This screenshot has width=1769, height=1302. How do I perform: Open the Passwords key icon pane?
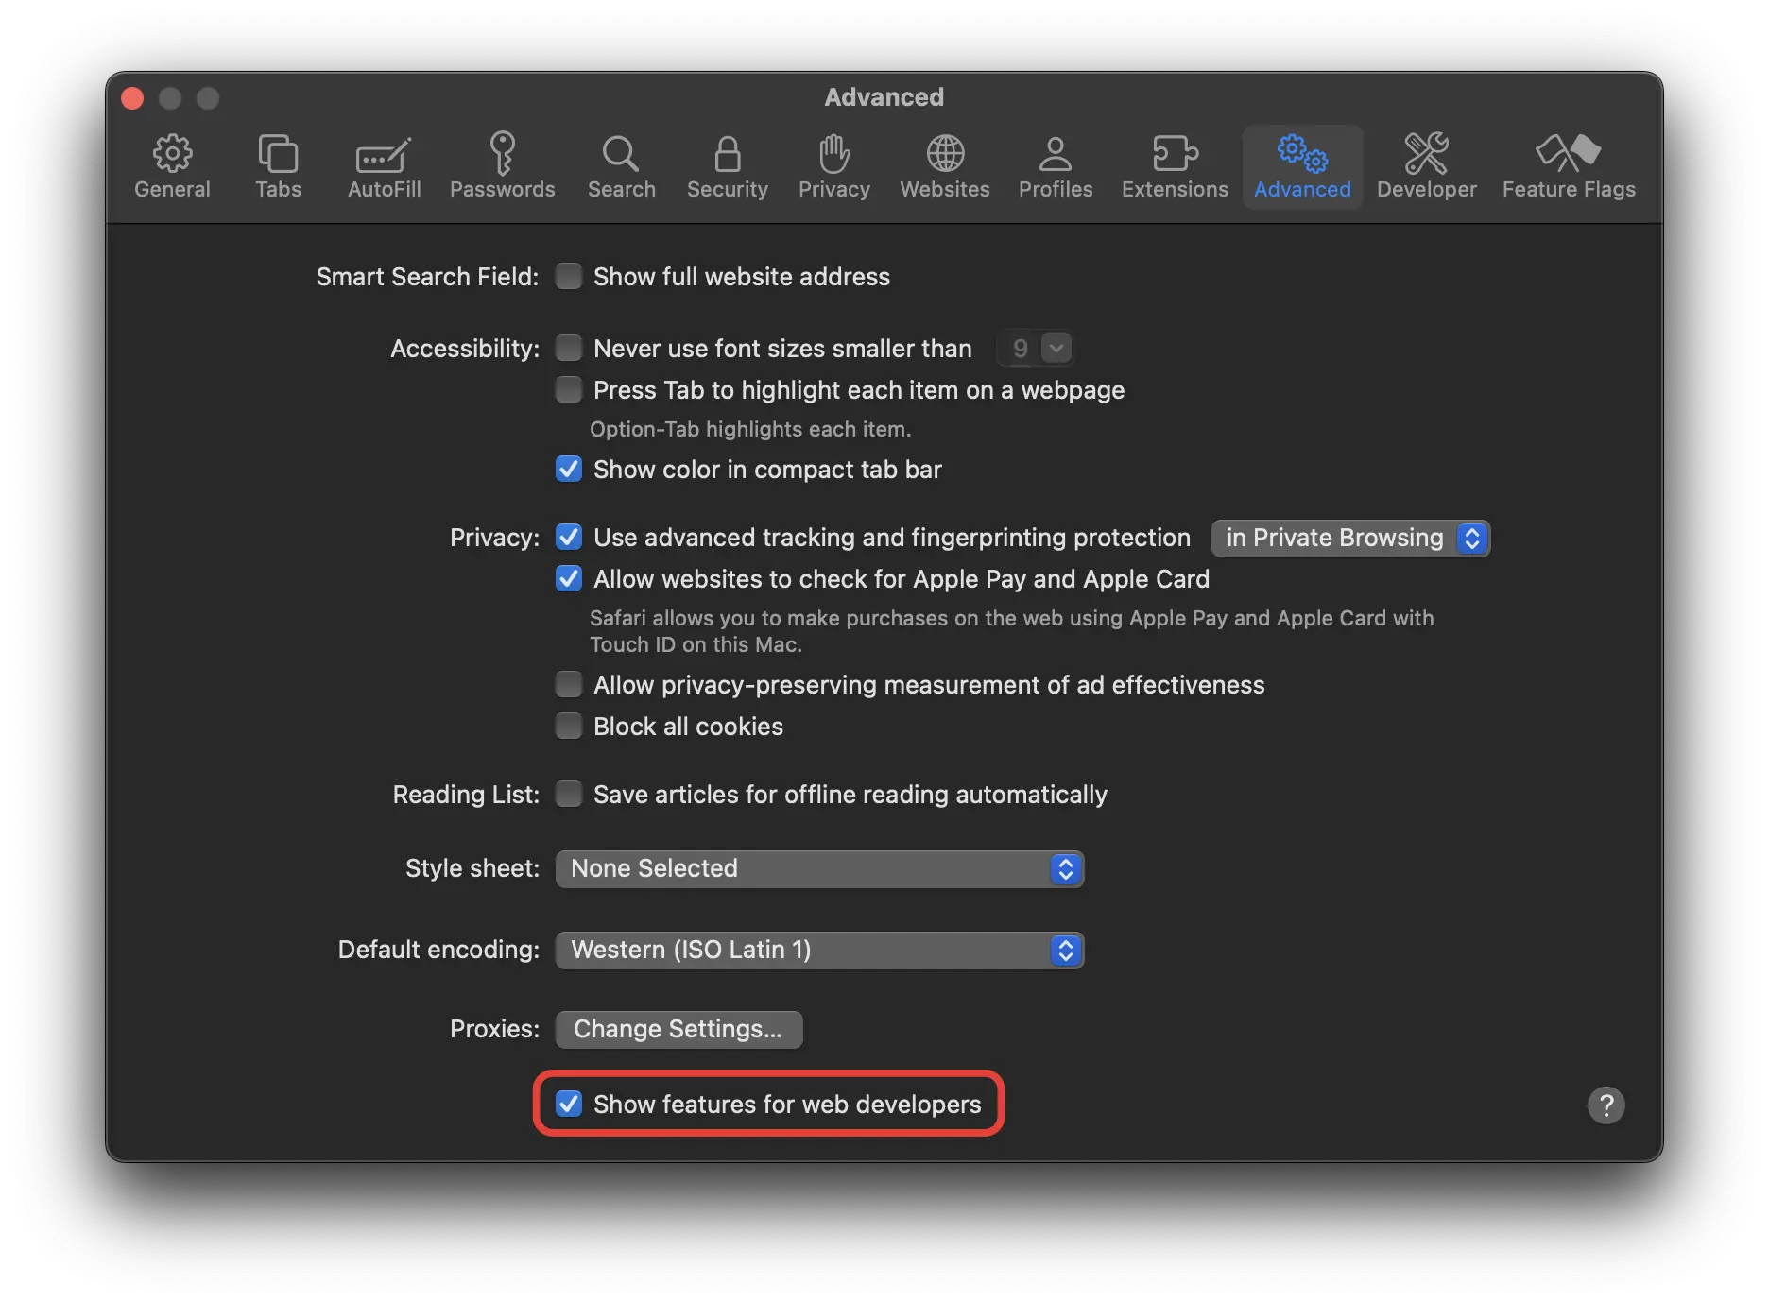click(x=502, y=166)
